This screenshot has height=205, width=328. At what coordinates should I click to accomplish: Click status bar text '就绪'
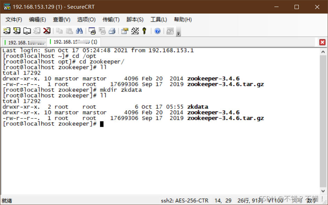coord(7,200)
